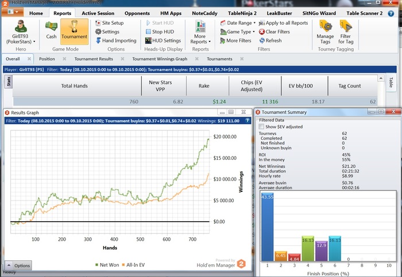Toggle the All-In EV legend entry
This screenshot has width=402, height=277.
[x=133, y=265]
